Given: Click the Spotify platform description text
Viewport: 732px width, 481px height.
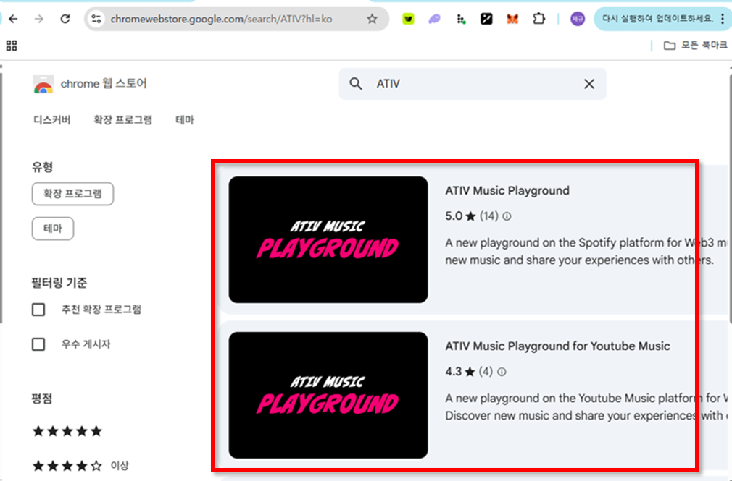Looking at the screenshot, I should pos(586,251).
